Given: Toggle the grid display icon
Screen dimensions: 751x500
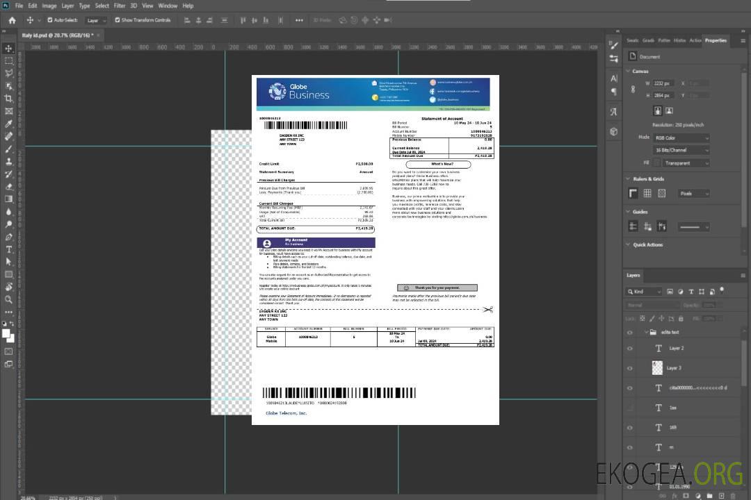Looking at the screenshot, I should [647, 193].
